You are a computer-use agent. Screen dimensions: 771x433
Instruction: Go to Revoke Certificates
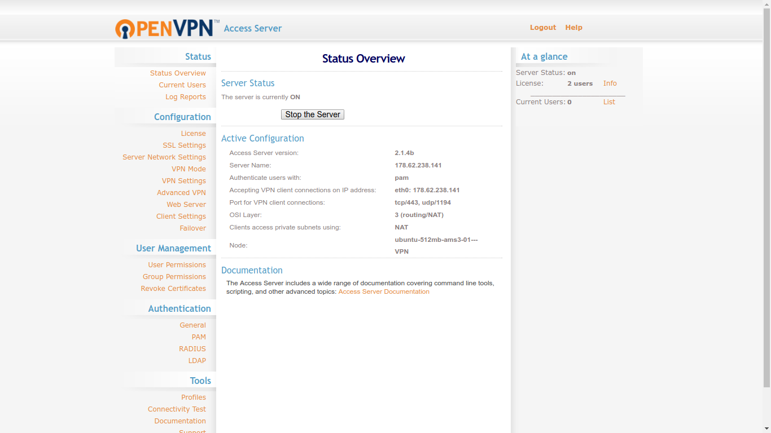tap(173, 289)
